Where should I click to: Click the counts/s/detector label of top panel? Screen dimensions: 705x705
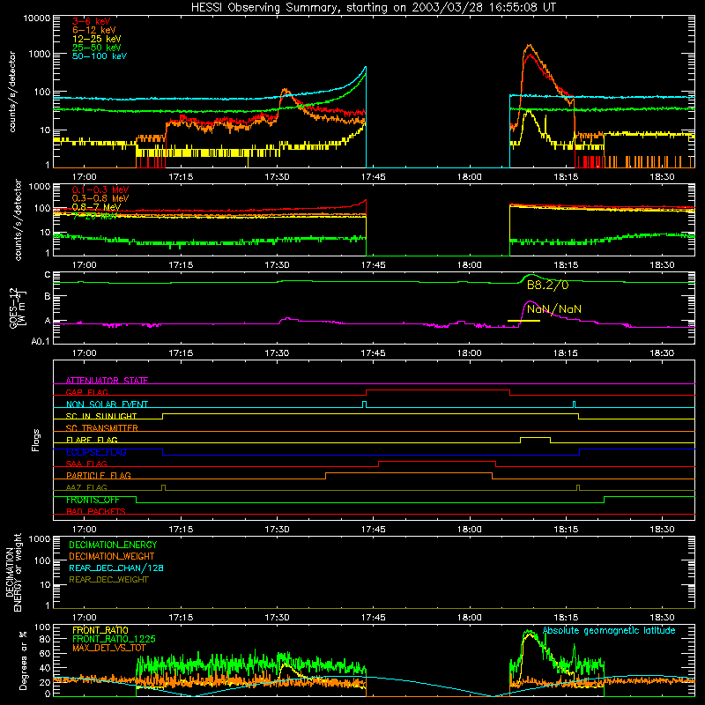point(12,92)
